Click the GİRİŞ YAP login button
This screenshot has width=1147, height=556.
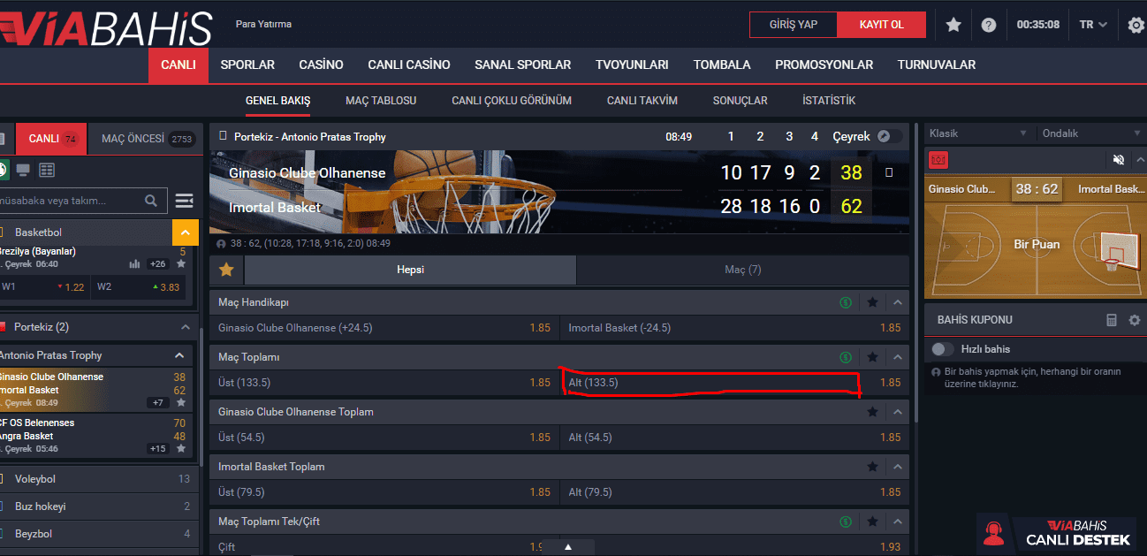click(x=793, y=25)
